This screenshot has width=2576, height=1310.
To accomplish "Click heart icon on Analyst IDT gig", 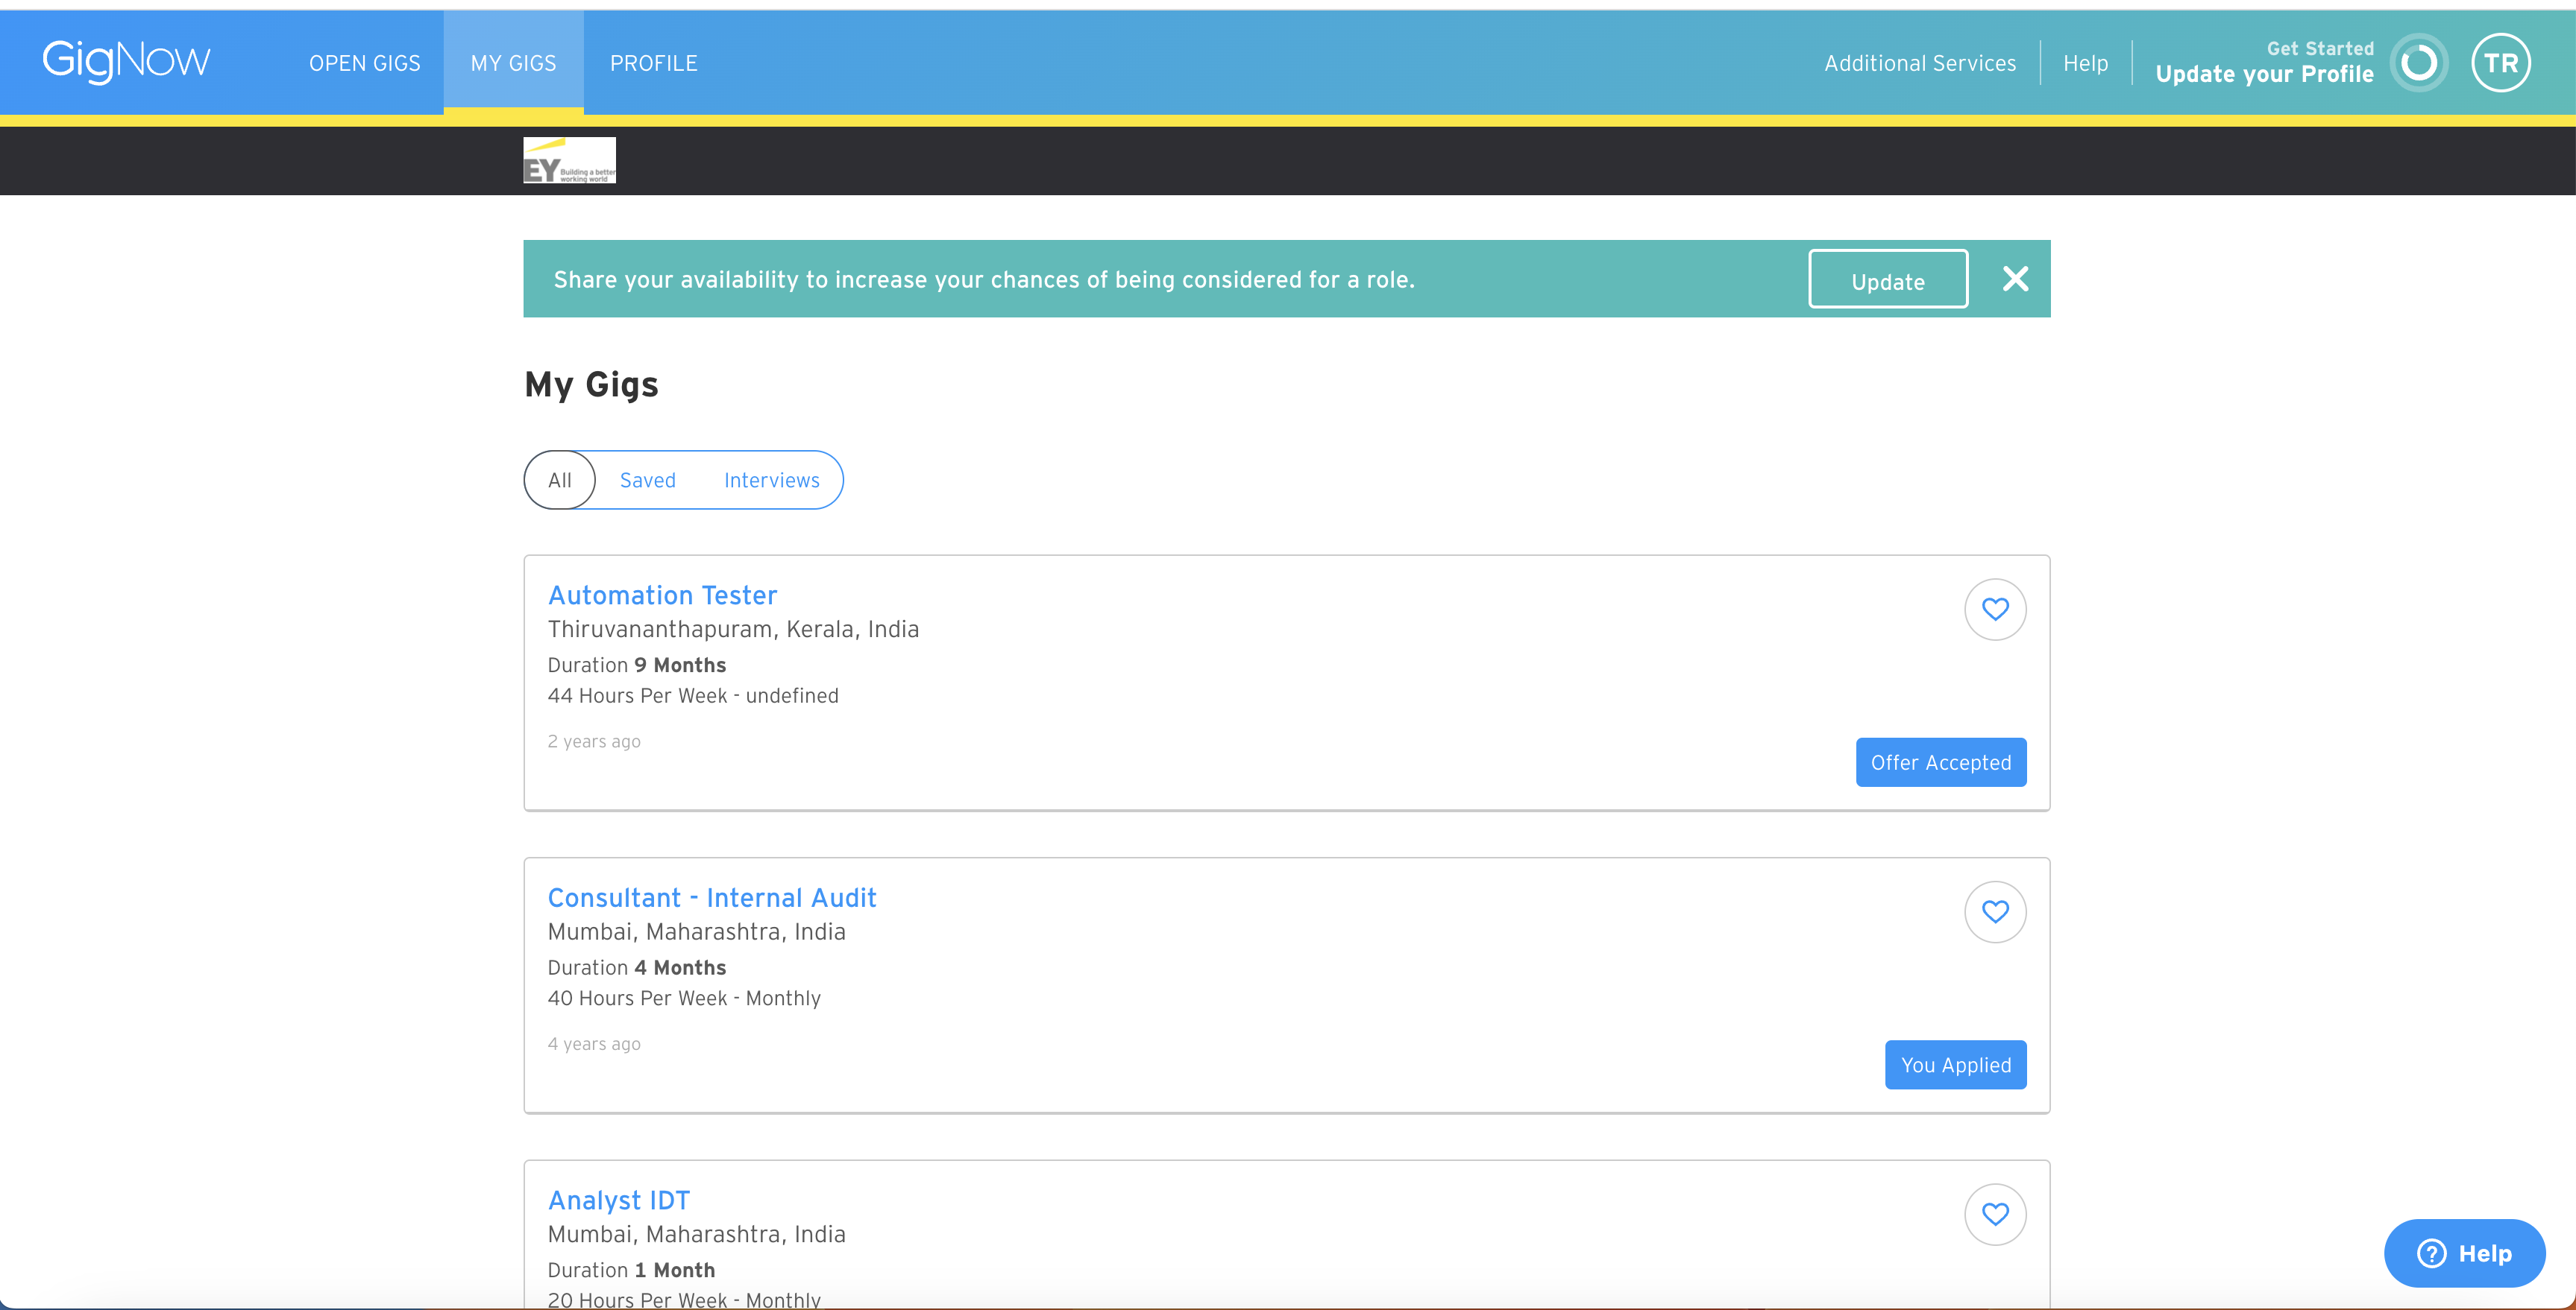I will click(1994, 1214).
